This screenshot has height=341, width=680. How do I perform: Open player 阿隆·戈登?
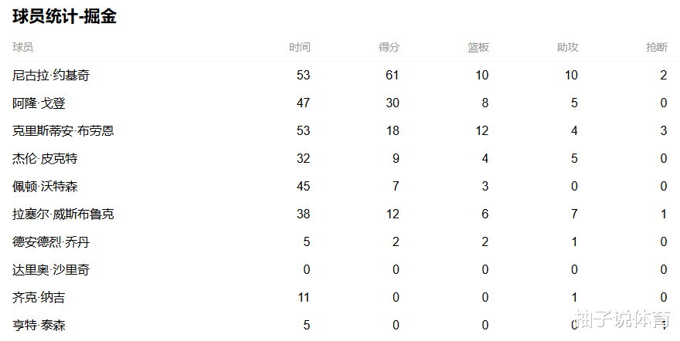(x=39, y=103)
